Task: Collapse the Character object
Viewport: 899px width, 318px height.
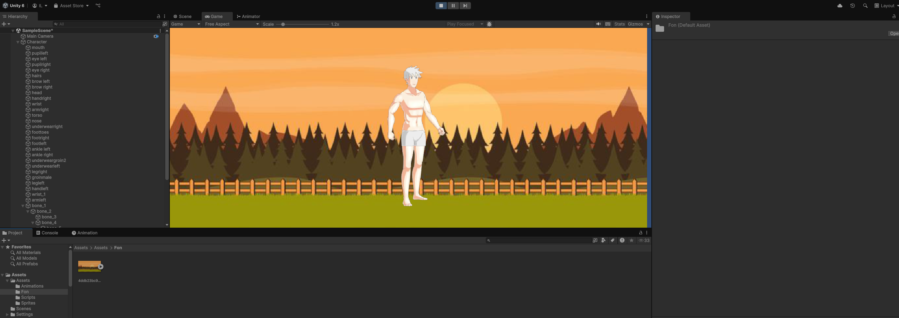Action: tap(18, 42)
